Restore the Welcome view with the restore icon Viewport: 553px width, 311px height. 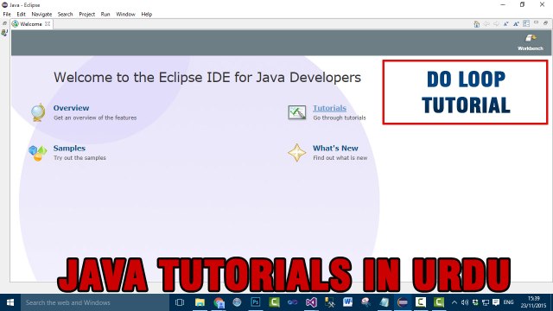point(545,23)
